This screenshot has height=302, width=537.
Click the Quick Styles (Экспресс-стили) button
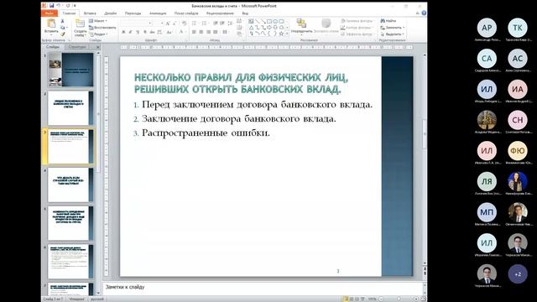[326, 26]
